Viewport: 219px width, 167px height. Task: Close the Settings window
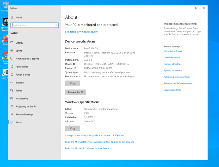click(204, 8)
